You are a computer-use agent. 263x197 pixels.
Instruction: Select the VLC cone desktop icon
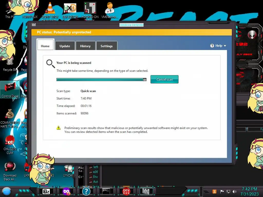50,9
